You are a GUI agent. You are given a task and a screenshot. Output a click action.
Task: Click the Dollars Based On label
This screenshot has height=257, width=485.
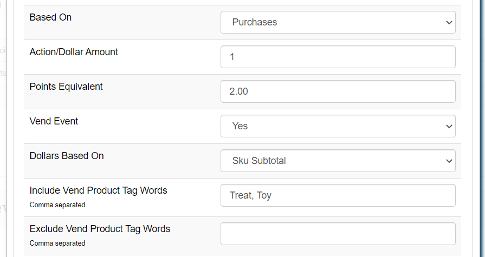tap(67, 156)
